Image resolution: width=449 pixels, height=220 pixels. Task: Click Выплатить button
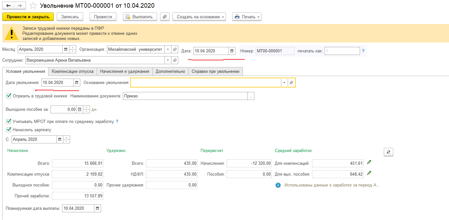[140, 17]
